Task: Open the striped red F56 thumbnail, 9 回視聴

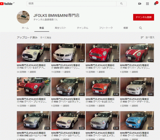Action: (x=137, y=53)
